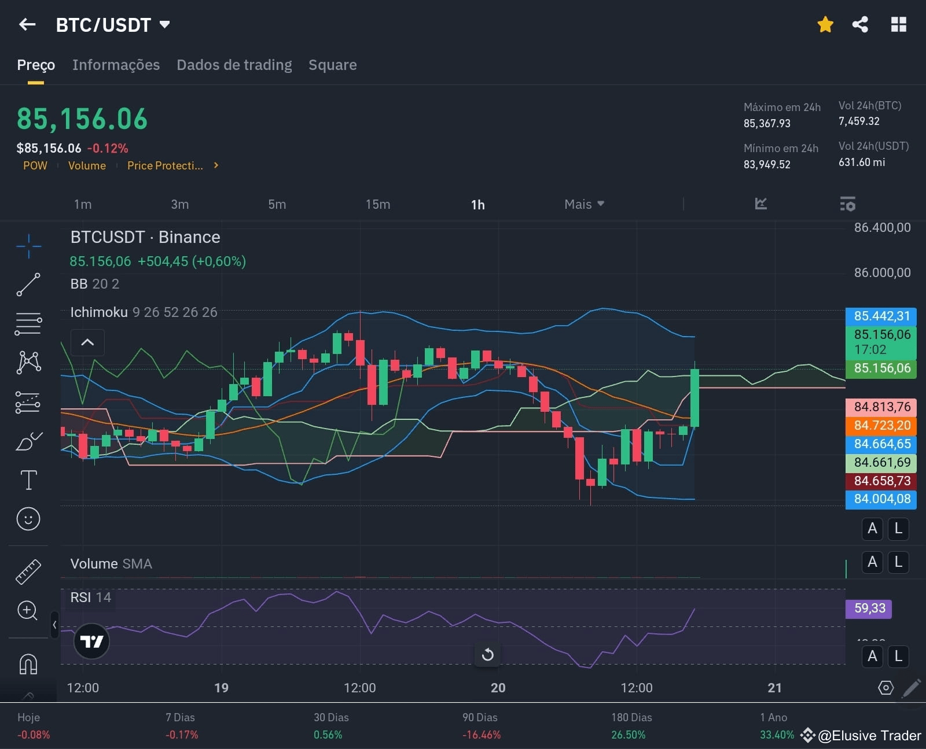
Task: Open the share icon
Action: click(860, 24)
